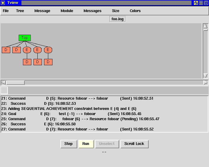
Task: Expand the Messages menu
Action: pos(92,11)
